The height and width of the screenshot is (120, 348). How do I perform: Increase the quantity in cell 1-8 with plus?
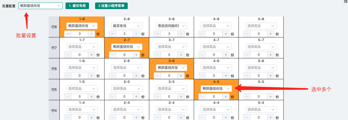(91, 34)
